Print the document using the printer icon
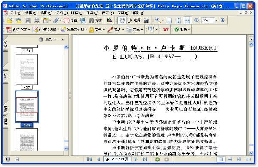The height and width of the screenshot is (167, 258). coord(37,20)
